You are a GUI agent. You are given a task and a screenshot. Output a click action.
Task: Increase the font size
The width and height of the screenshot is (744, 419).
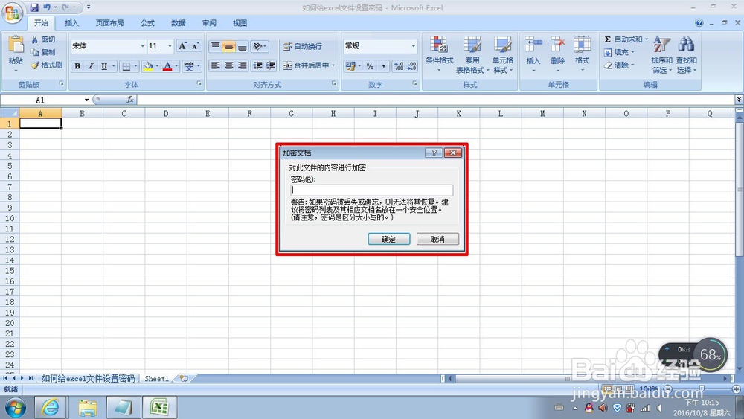pos(183,46)
